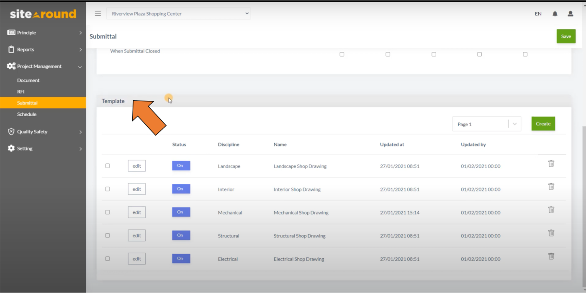Toggle the Electrical status On switch
The height and width of the screenshot is (293, 586).
coord(181,259)
